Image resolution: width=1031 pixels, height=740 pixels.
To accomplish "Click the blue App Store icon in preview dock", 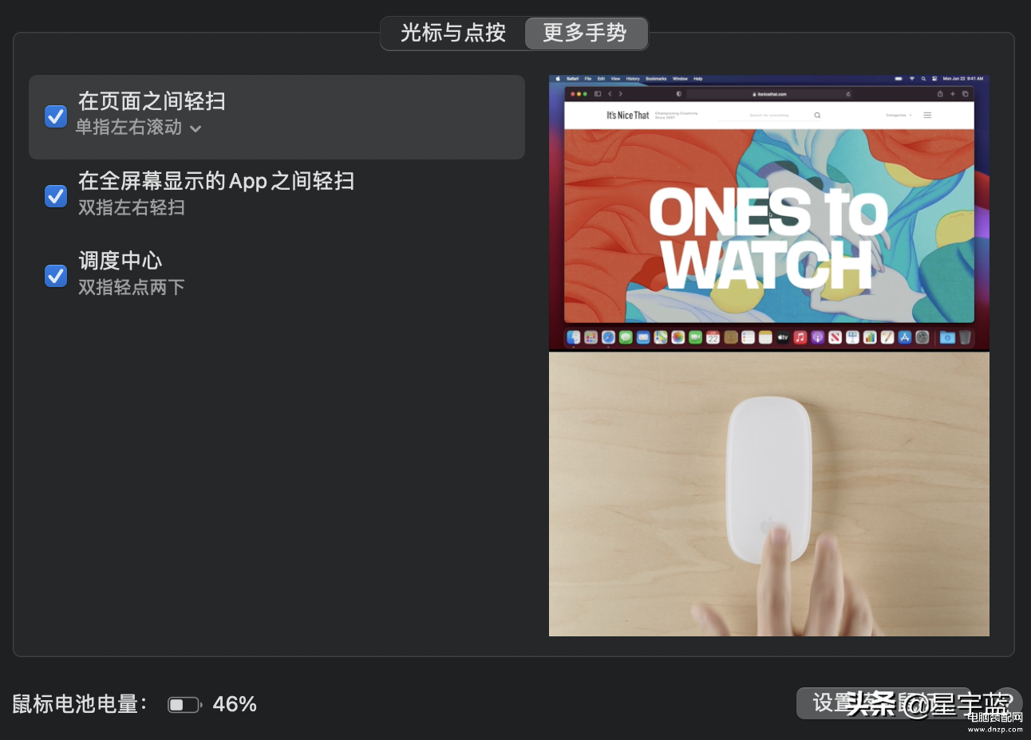I will pyautogui.click(x=905, y=337).
